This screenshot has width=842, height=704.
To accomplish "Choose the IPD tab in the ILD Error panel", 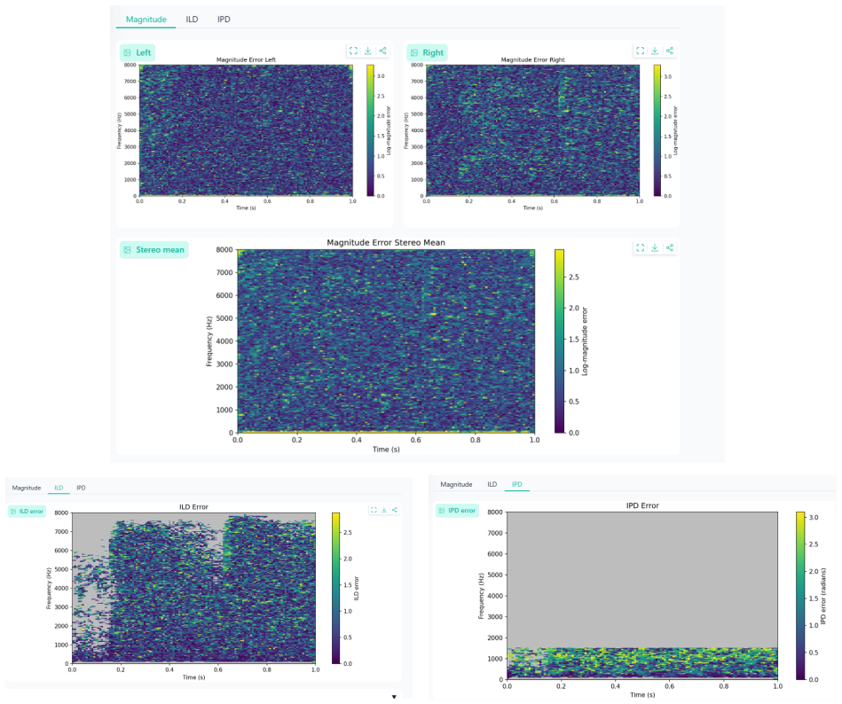I will click(x=81, y=488).
